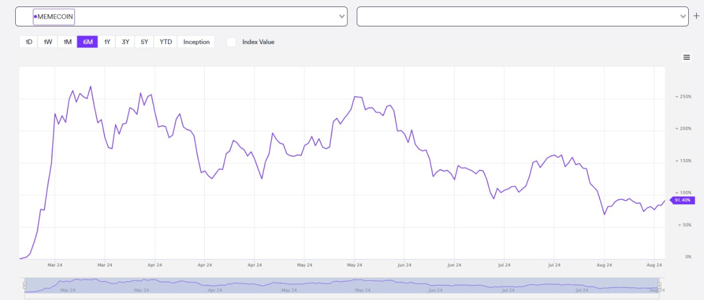Show year-to-date with the YTD button
This screenshot has height=300, width=704.
(166, 42)
